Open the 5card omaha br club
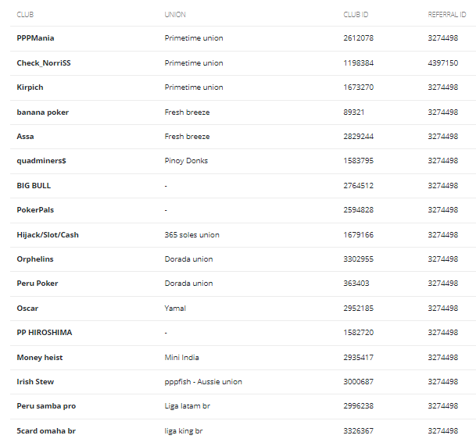This screenshot has width=476, height=446. (46, 431)
